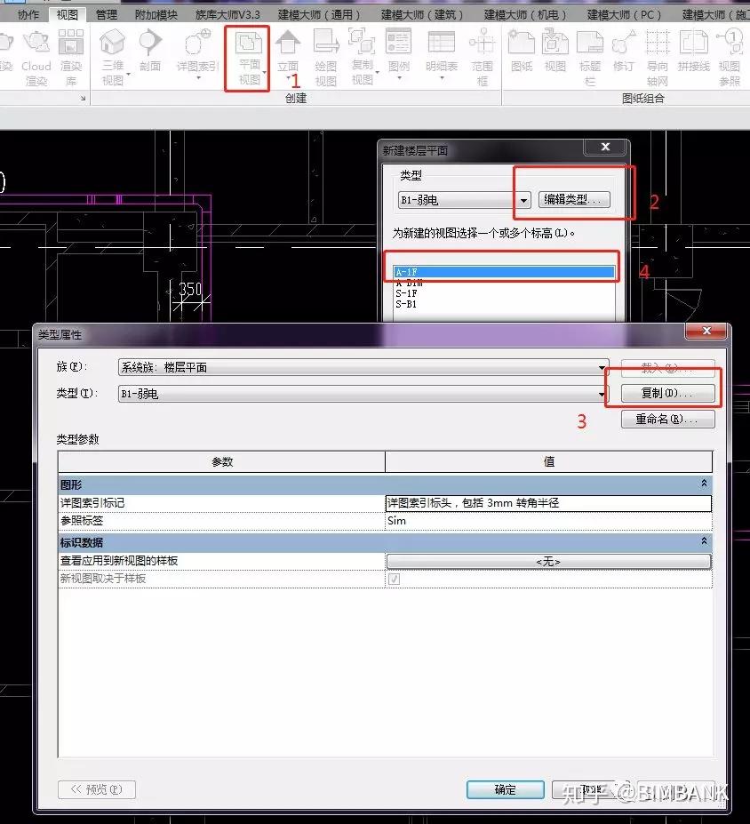Select the 绘图视图 drafting tool
The height and width of the screenshot is (824, 750).
point(326,57)
